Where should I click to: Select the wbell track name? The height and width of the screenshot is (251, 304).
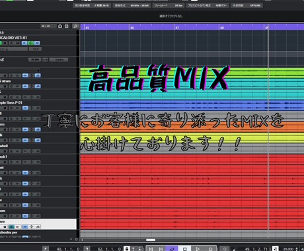pyautogui.click(x=4, y=146)
